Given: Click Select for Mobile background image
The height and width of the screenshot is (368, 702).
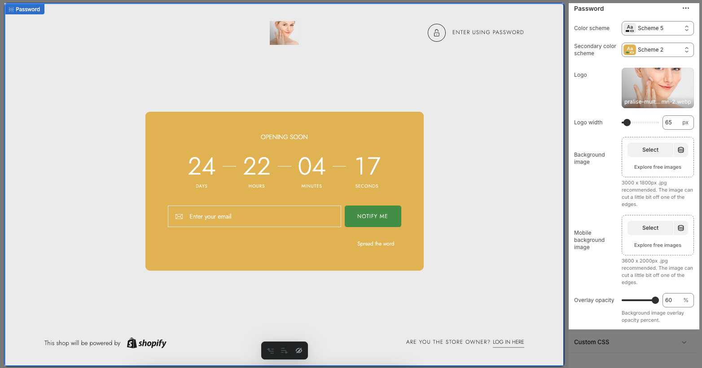Looking at the screenshot, I should [x=650, y=228].
